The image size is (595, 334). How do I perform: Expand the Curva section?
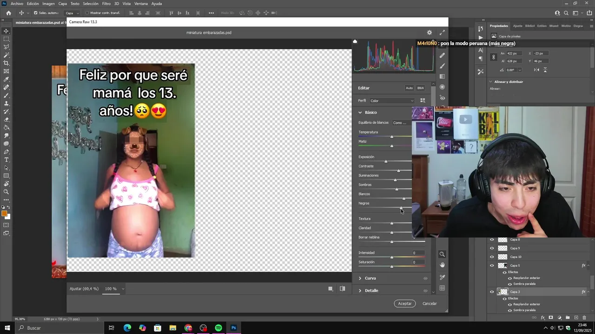360,278
